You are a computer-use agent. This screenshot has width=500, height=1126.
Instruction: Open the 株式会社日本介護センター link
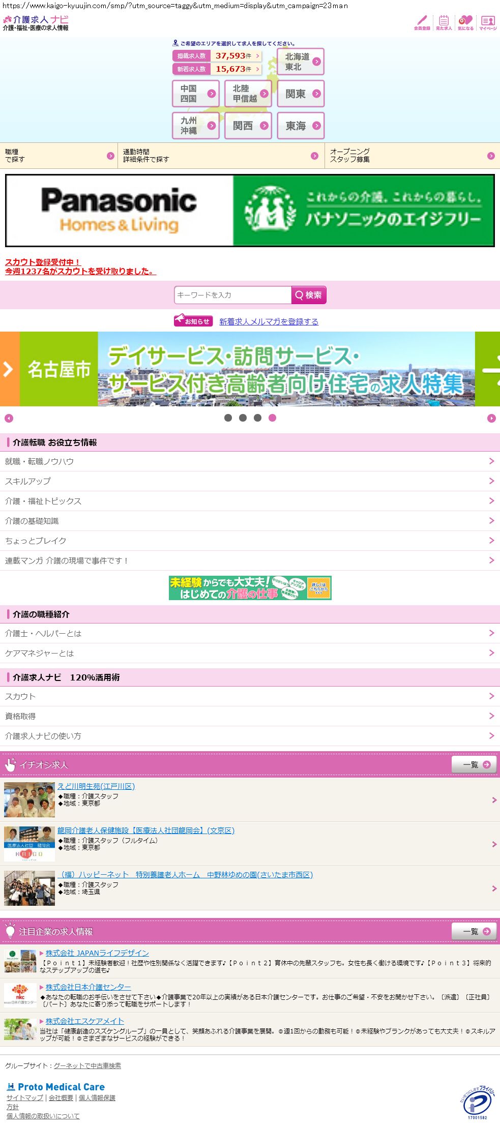[x=88, y=987]
